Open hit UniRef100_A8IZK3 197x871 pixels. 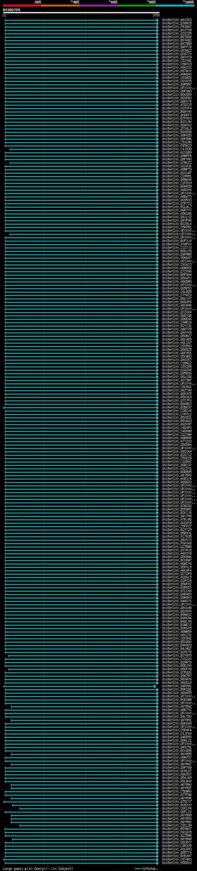coord(177,20)
